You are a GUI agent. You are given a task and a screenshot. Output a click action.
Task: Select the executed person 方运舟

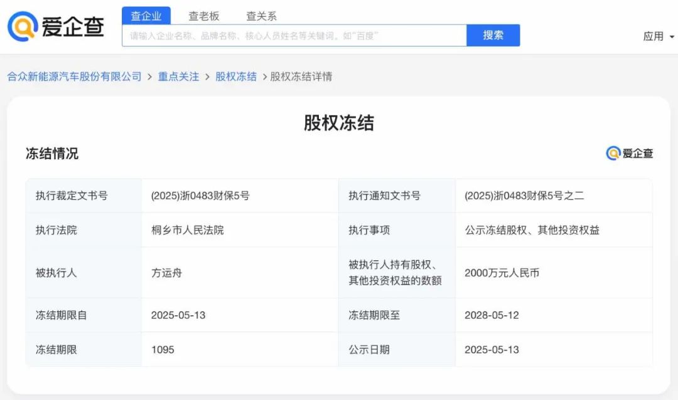pos(166,273)
